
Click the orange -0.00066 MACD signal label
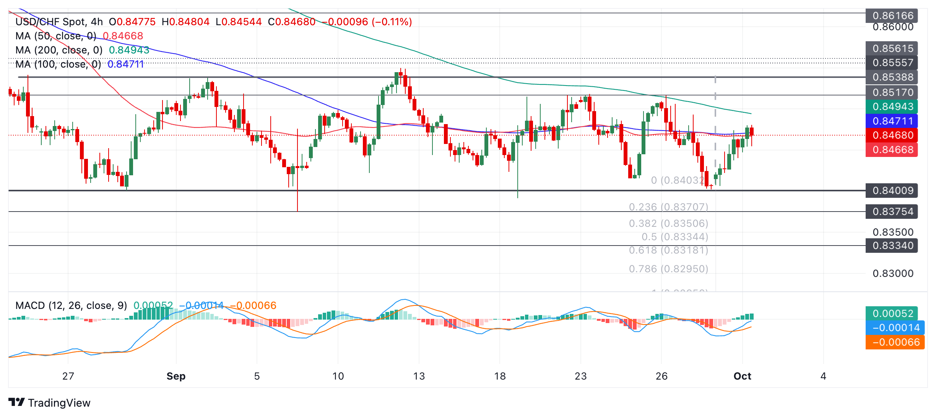coord(895,342)
